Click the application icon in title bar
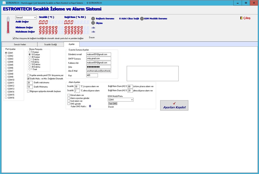The height and width of the screenshot is (174, 259). click(x=3, y=2)
